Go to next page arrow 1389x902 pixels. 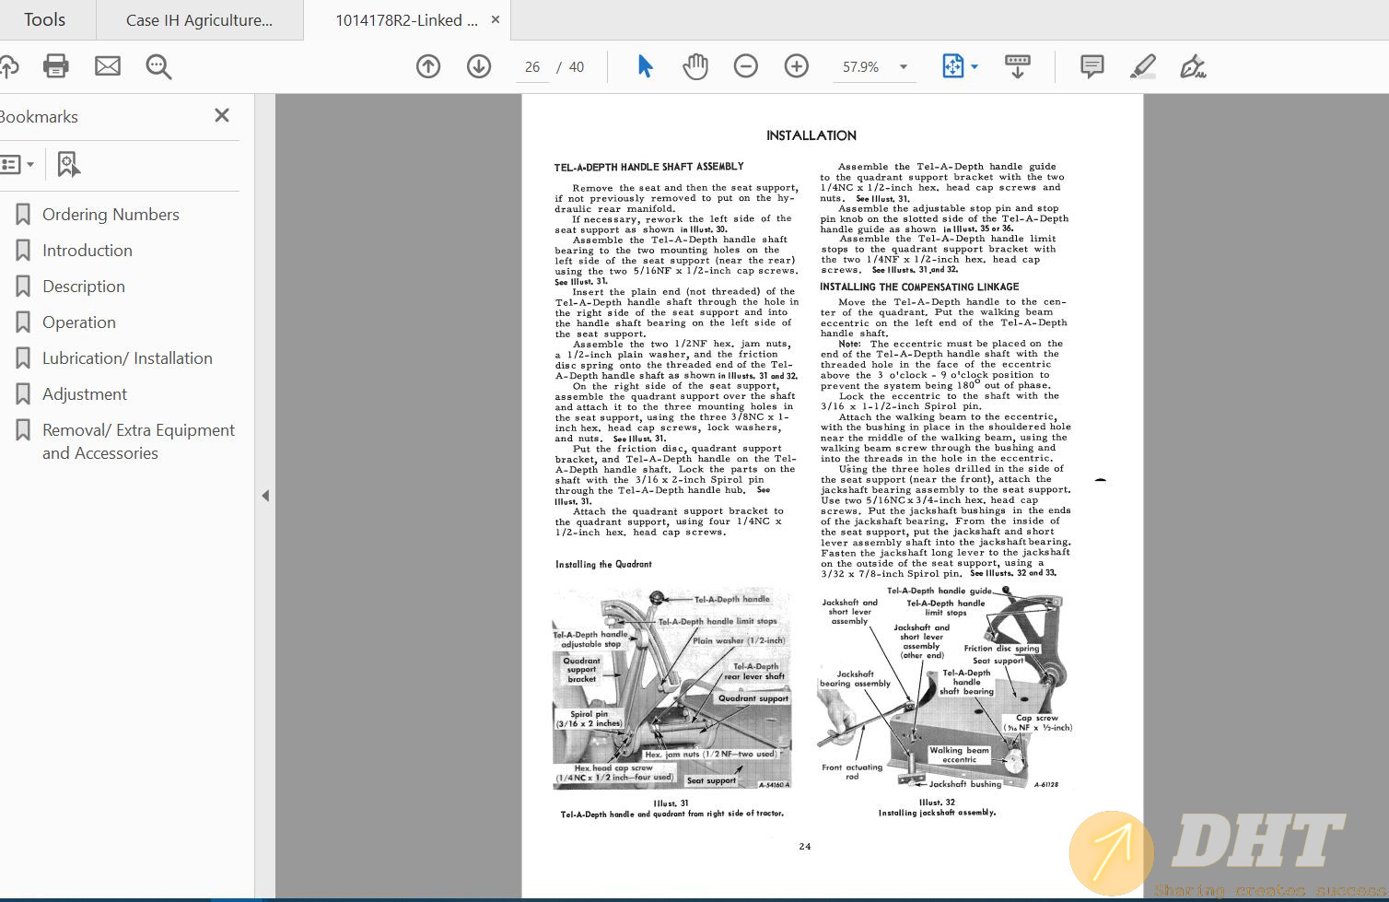pyautogui.click(x=479, y=66)
